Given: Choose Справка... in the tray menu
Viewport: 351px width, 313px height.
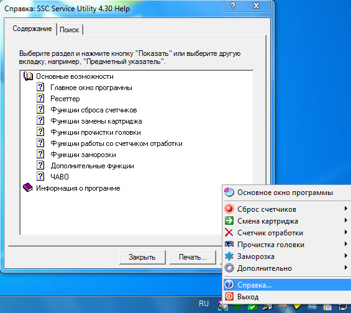Looking at the screenshot, I should 287,285.
